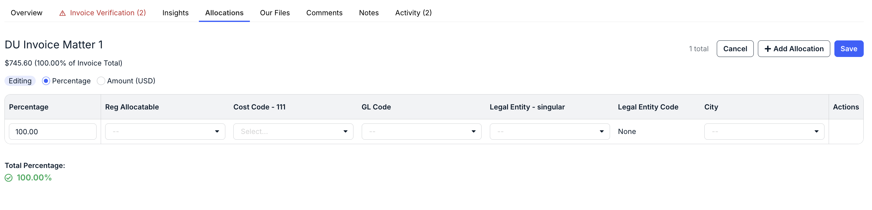Click the plus icon in Add Allocation

click(x=768, y=49)
